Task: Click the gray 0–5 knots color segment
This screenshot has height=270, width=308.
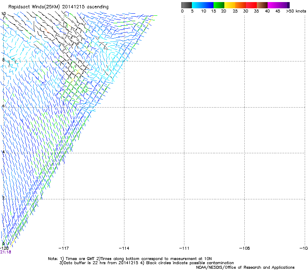Action: coord(186,5)
